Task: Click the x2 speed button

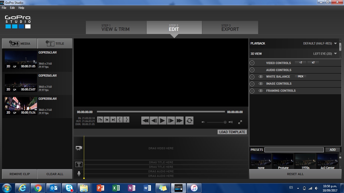Action: click(313, 62)
